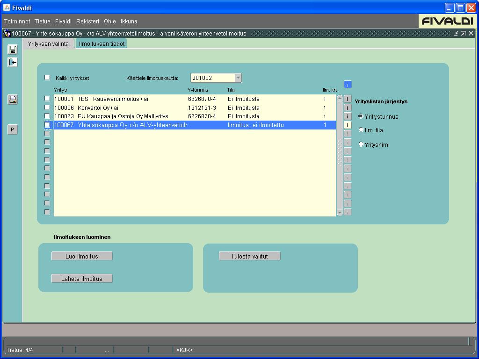Click the company list scrollbar up arrow
Screen dimensions: 479x359
click(x=340, y=98)
